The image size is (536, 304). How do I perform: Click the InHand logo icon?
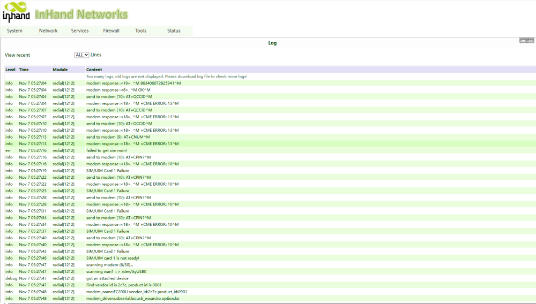tap(16, 12)
